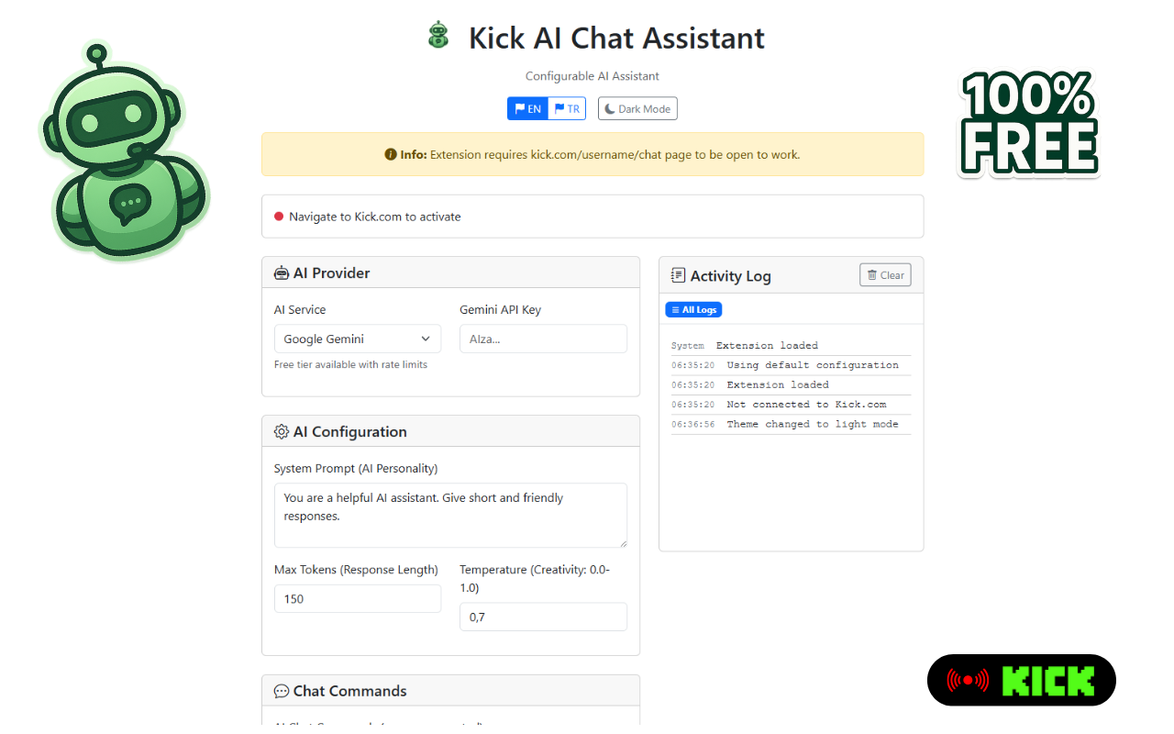Edit the System Prompt textarea
This screenshot has width=1174, height=734.
[x=450, y=516]
